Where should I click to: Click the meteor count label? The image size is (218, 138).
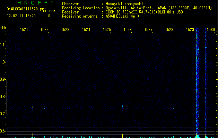[49, 11]
